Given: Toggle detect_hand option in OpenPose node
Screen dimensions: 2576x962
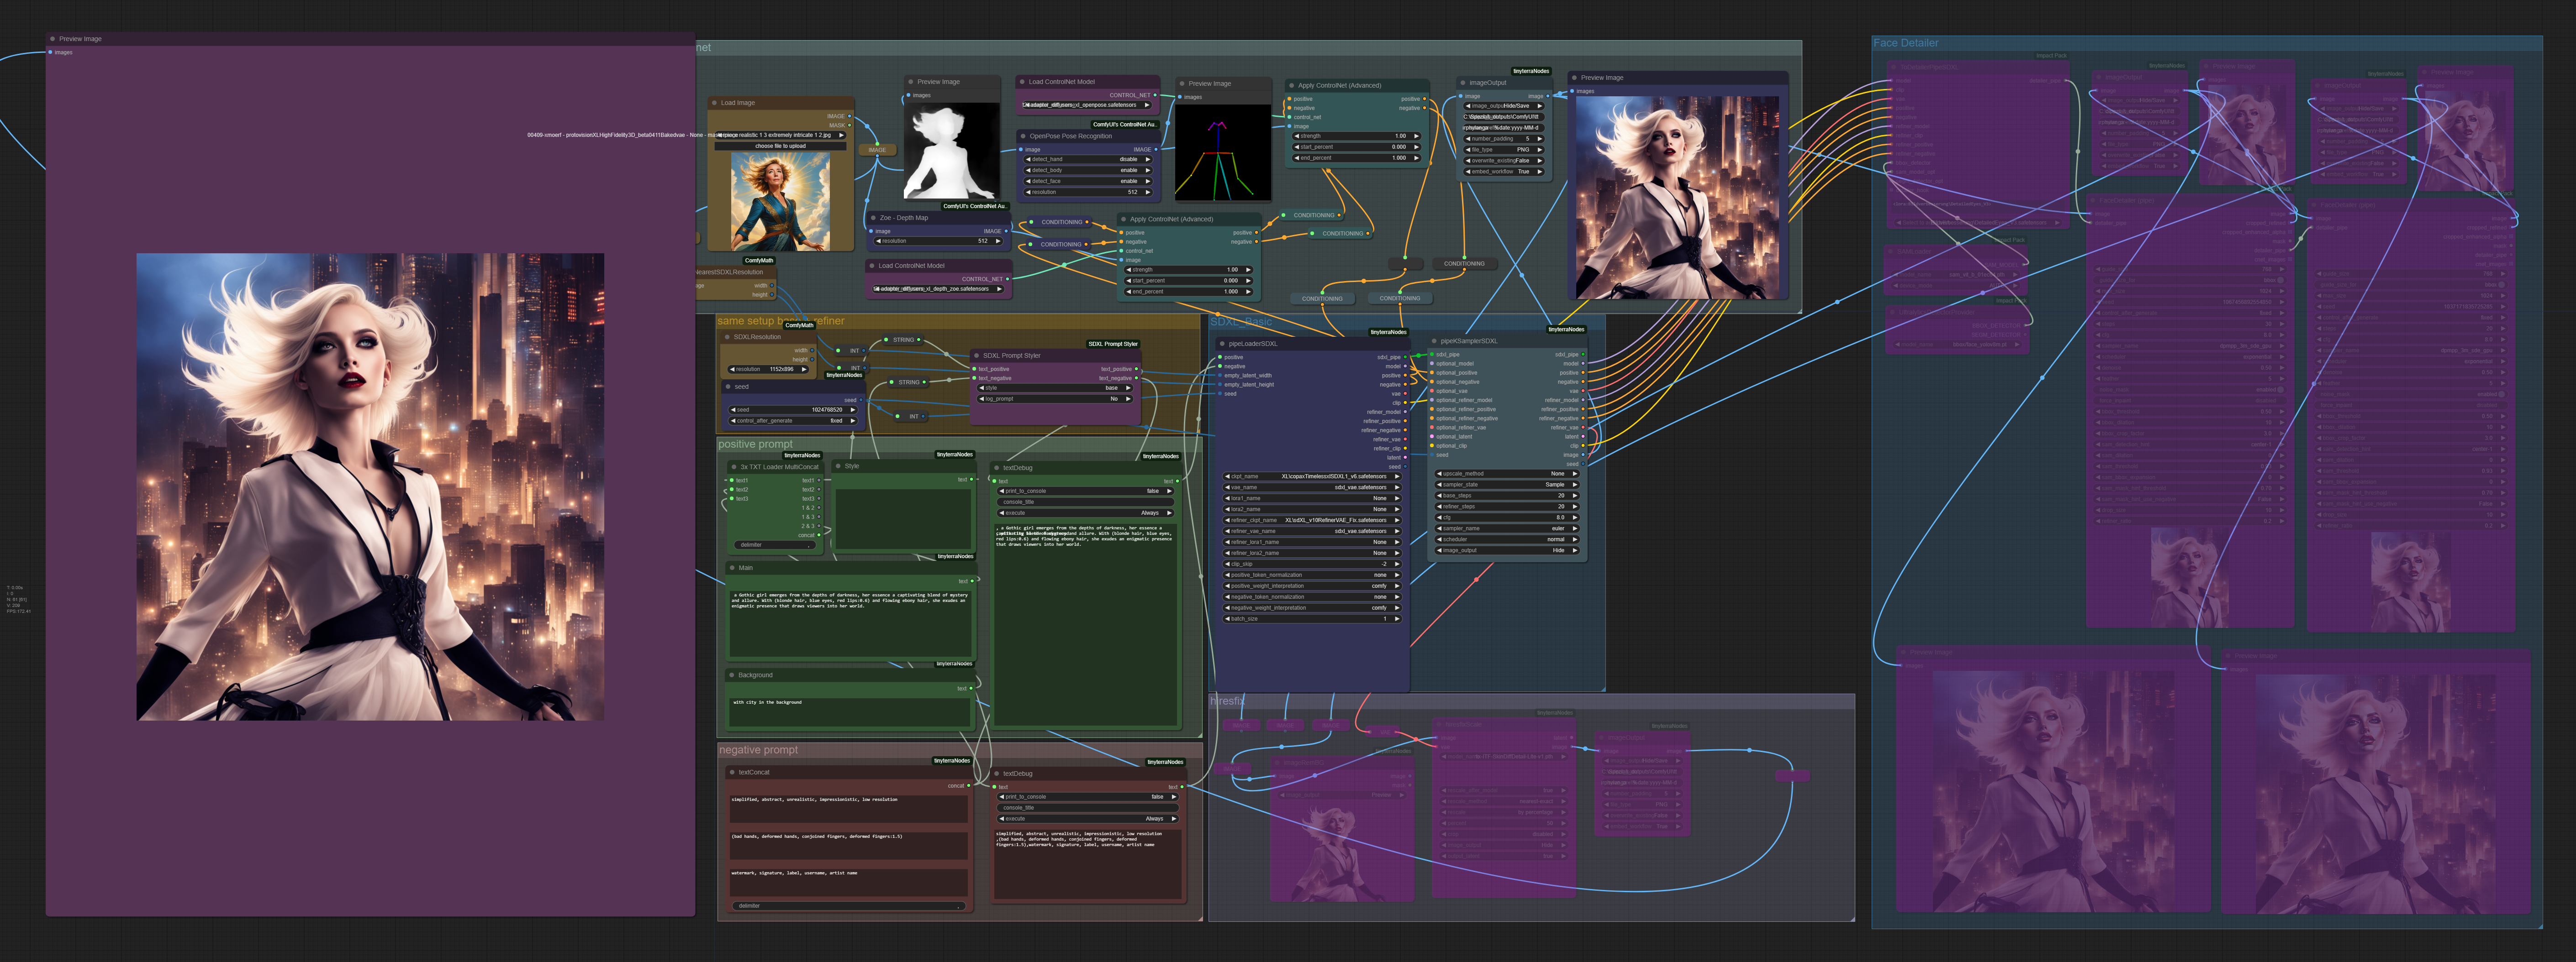Looking at the screenshot, I should point(1089,159).
